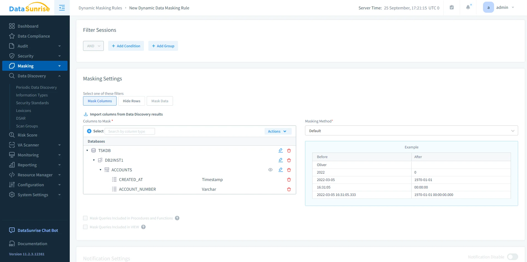The height and width of the screenshot is (262, 527).
Task: Open the DataSunrise Chat Bot
Action: (x=37, y=230)
